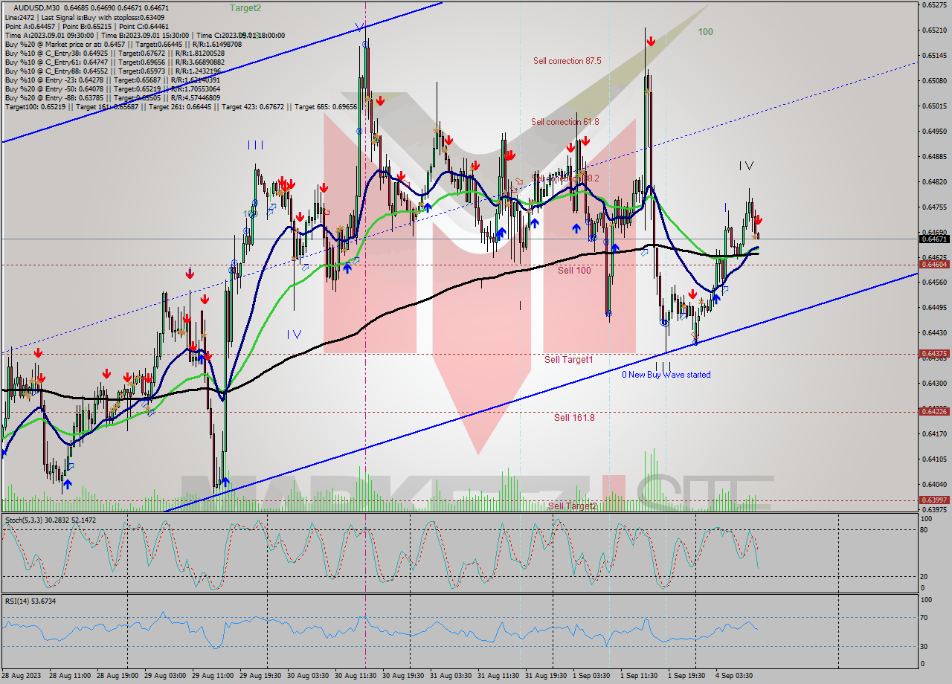Click the 31 Aug 11:30 time label
This screenshot has width=952, height=684.
(x=498, y=676)
